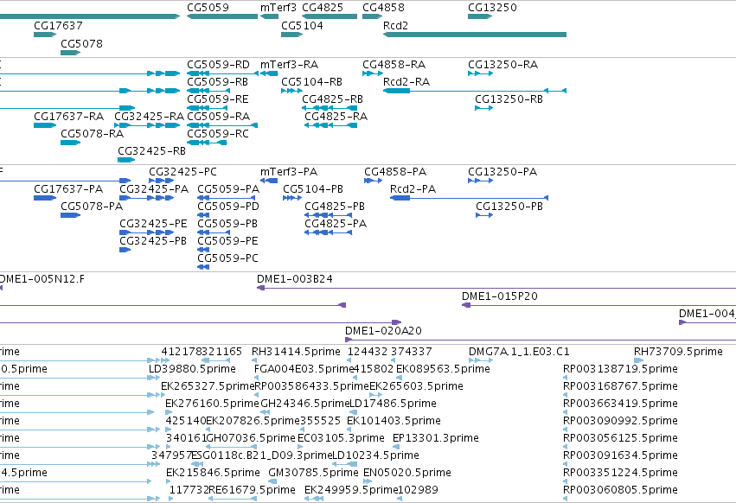Click transcript CG5059-RE
This screenshot has height=503, width=736.
point(208,108)
